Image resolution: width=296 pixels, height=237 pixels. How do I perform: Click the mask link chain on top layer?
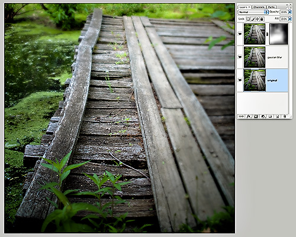pyautogui.click(x=268, y=34)
